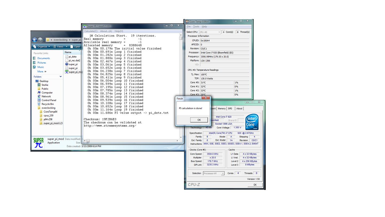Select the pi_data file icon
Image resolution: width=385 pixels, height=217 pixels.
[x=67, y=57]
